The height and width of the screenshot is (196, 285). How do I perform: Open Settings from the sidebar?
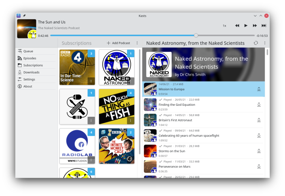click(29, 79)
